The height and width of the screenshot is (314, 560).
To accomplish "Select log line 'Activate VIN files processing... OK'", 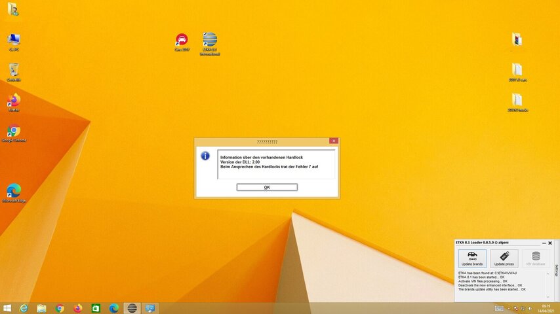I will click(x=483, y=281).
